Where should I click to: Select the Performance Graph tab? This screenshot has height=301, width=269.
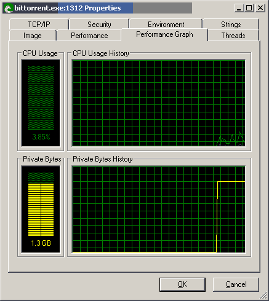point(164,34)
